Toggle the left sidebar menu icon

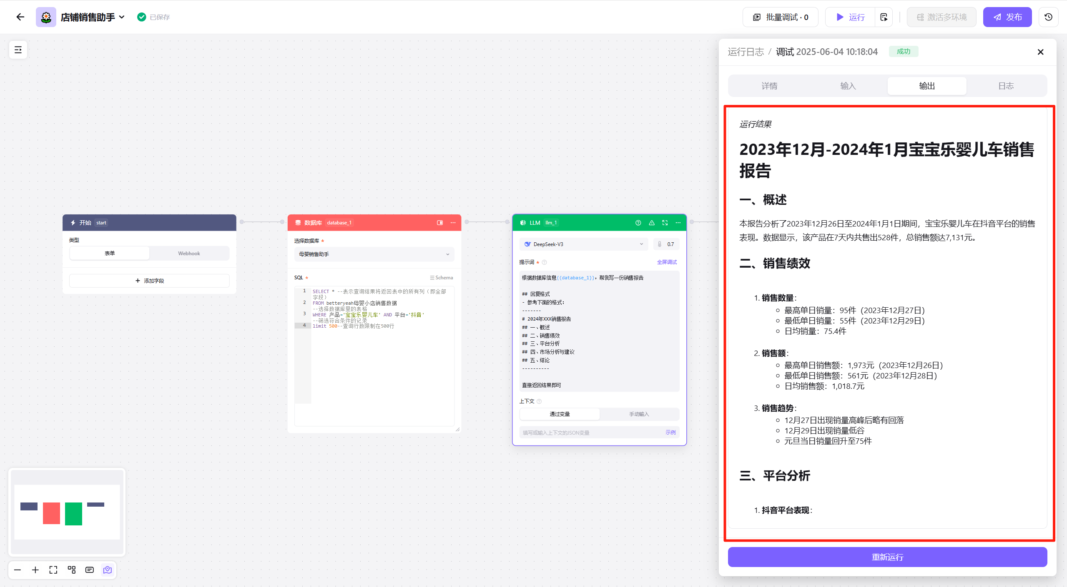[18, 50]
